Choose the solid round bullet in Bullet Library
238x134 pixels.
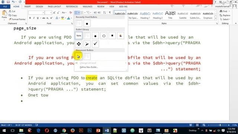(x=95, y=36)
